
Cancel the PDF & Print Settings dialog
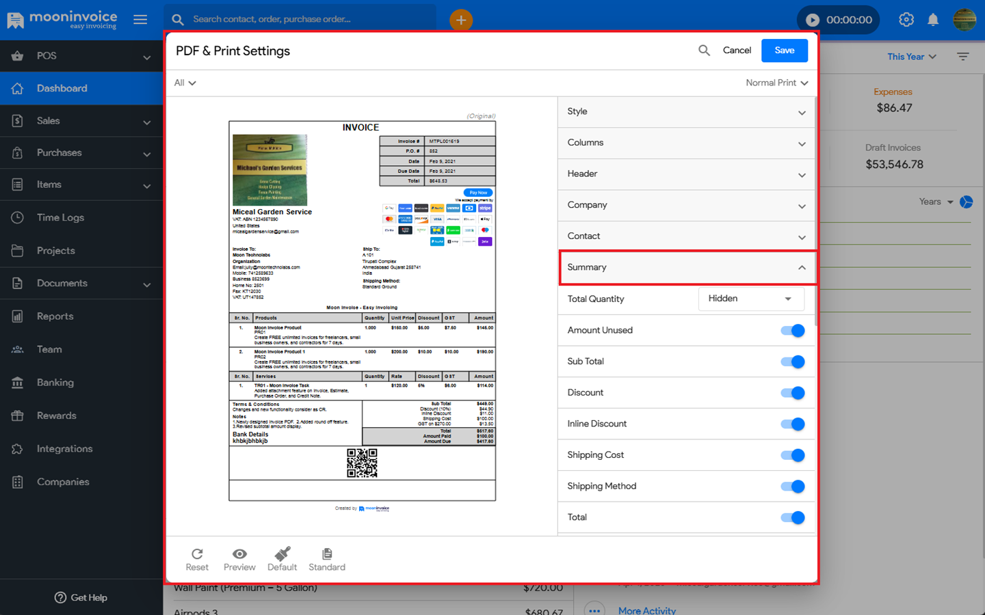point(737,51)
